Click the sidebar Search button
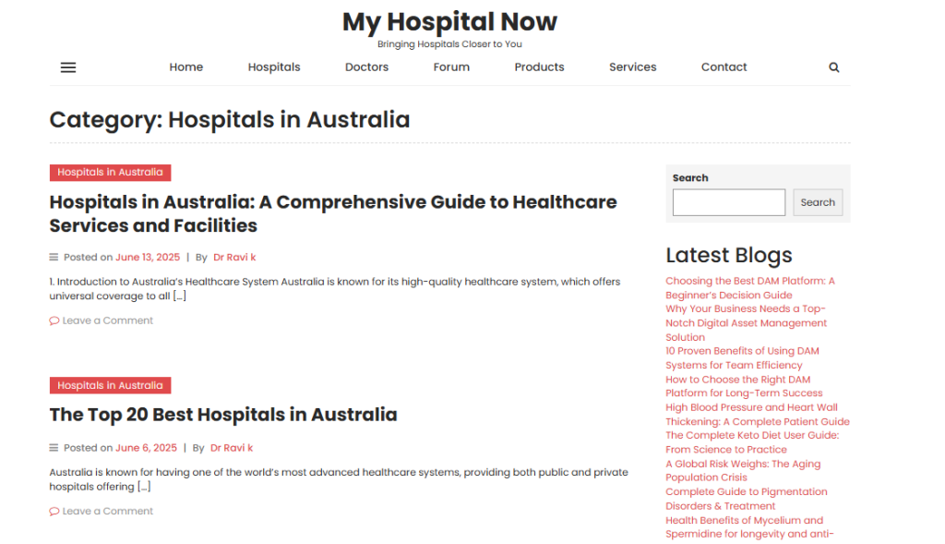The image size is (945, 544). 818,202
